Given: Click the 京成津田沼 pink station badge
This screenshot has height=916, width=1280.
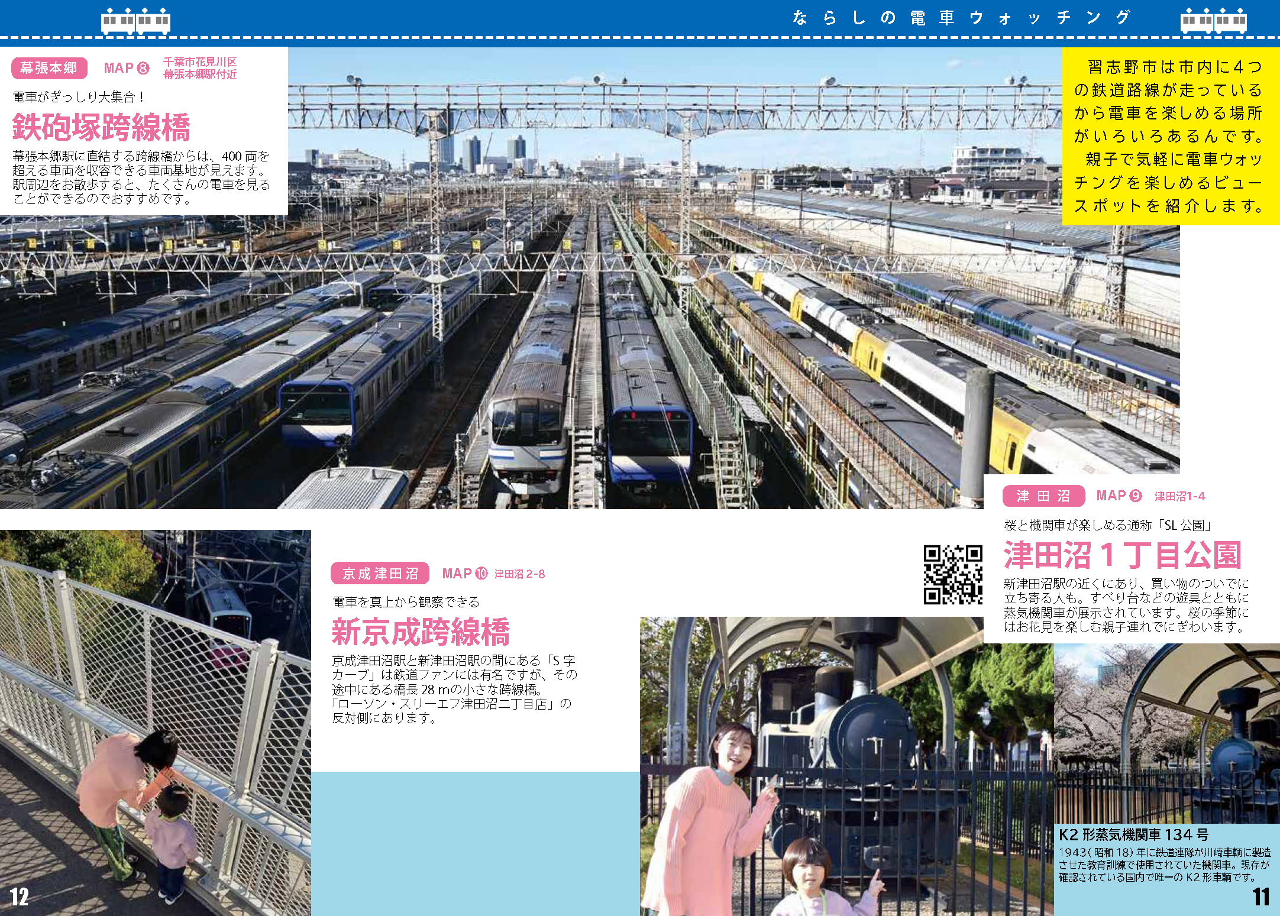Looking at the screenshot, I should coord(380,573).
